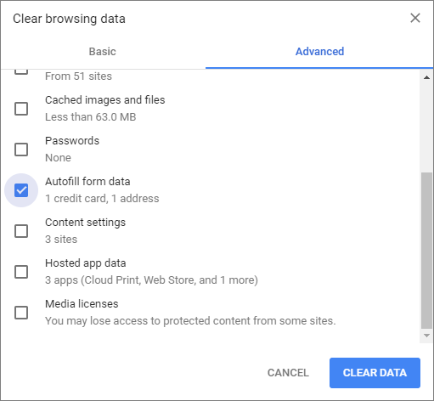The height and width of the screenshot is (401, 434).
Task: Click the CANCEL button
Action: pos(288,373)
